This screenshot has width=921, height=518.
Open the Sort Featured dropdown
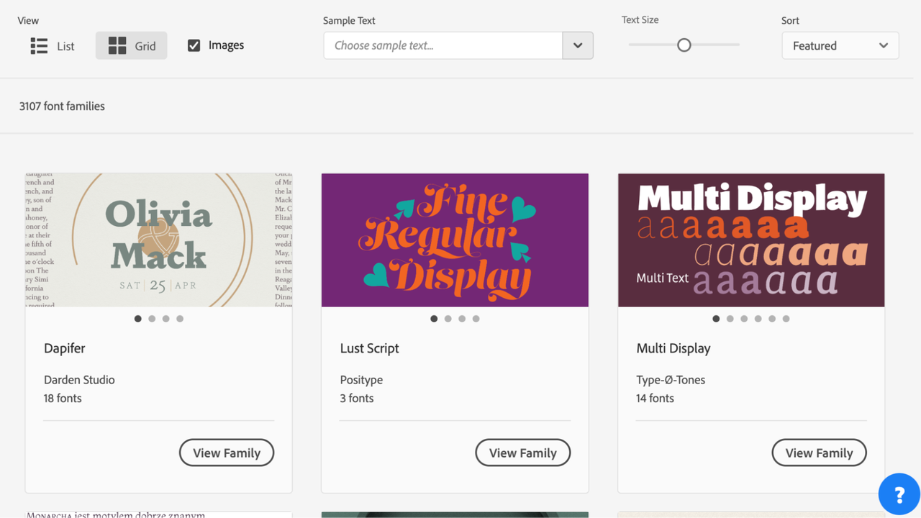pyautogui.click(x=840, y=45)
